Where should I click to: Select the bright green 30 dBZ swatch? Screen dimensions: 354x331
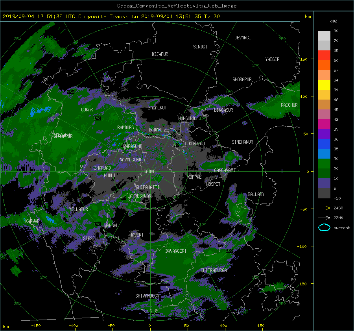coord(324,163)
